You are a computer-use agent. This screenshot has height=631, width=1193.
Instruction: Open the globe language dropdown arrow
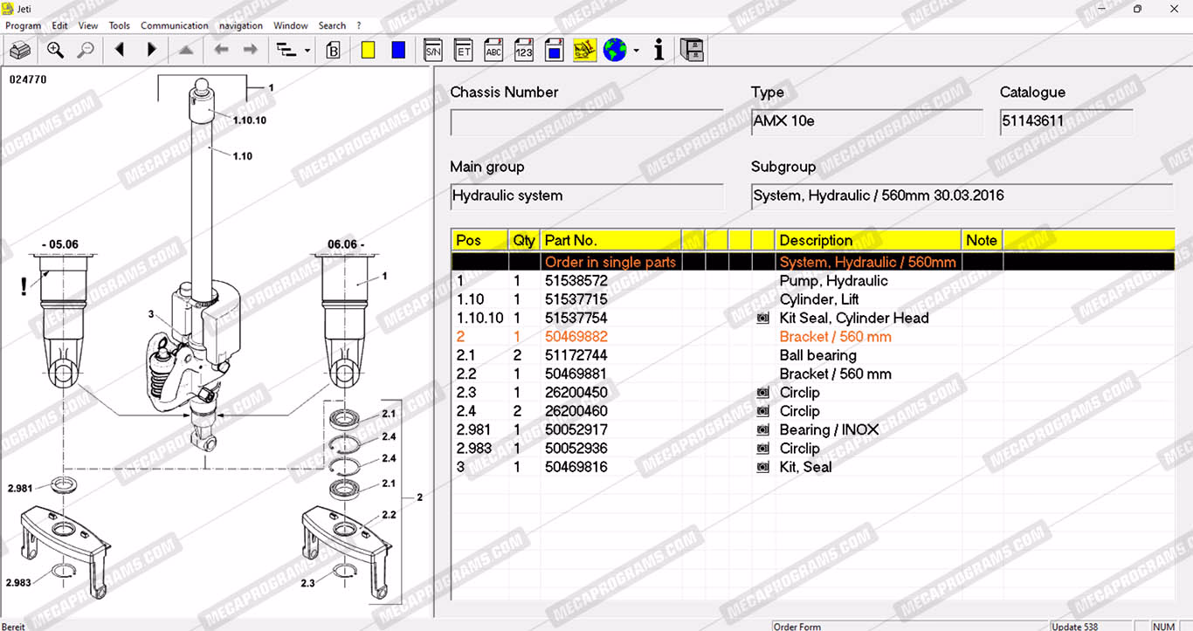pyautogui.click(x=636, y=51)
